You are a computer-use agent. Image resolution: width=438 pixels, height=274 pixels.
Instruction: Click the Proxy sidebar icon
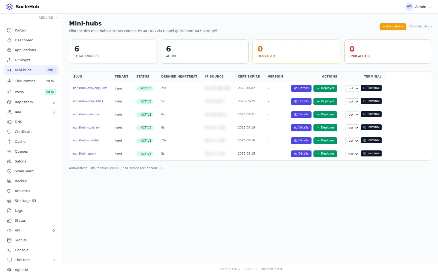pos(9,92)
